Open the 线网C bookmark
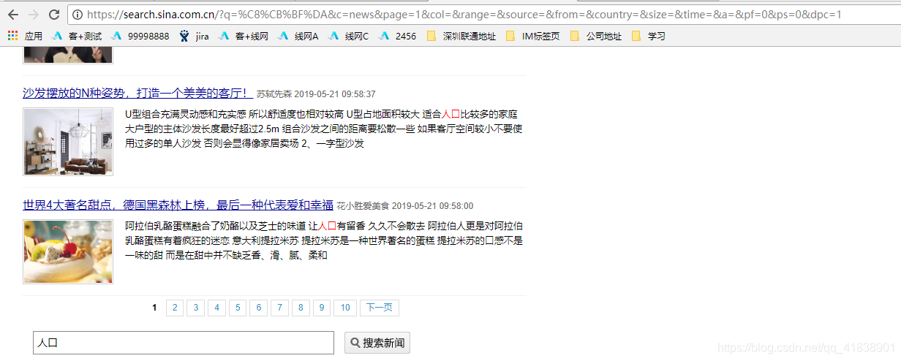This screenshot has width=901, height=361. (348, 36)
